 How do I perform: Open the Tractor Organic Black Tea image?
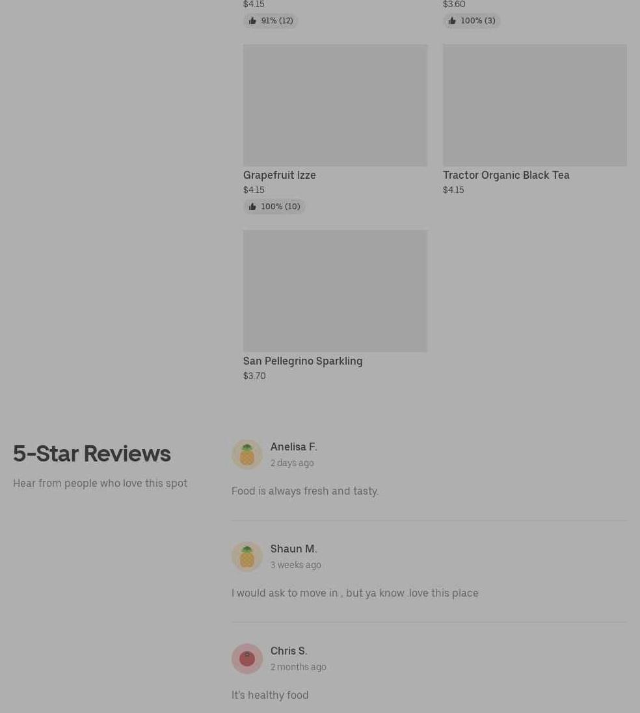(535, 105)
